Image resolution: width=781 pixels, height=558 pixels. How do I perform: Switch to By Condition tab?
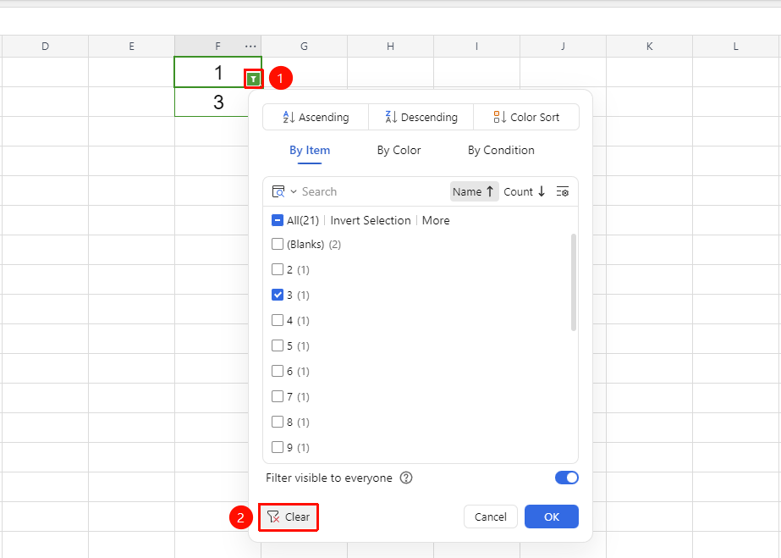tap(501, 151)
